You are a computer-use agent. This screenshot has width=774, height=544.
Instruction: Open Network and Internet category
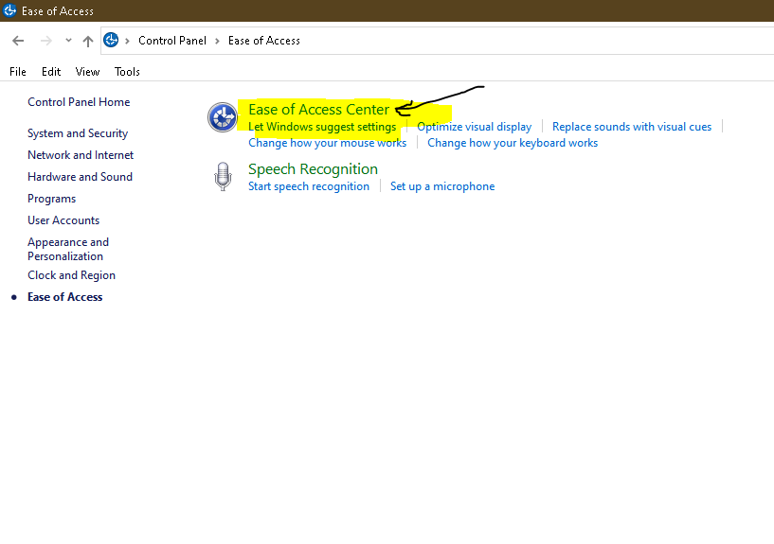pyautogui.click(x=81, y=155)
